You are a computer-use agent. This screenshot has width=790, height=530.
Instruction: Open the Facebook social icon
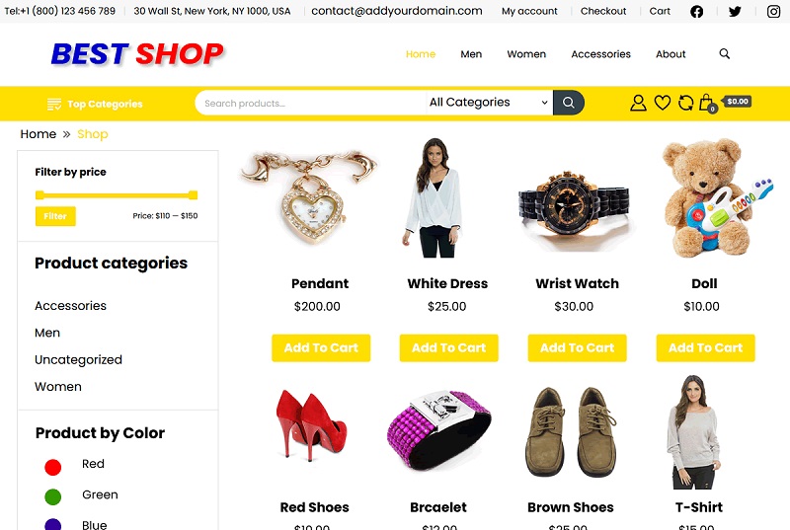click(697, 11)
